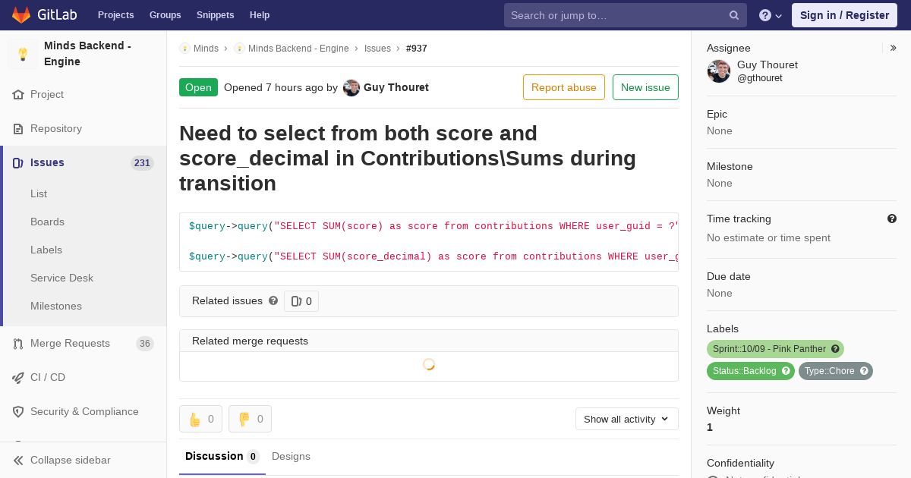
Task: Click the Report abuse button
Action: (564, 87)
